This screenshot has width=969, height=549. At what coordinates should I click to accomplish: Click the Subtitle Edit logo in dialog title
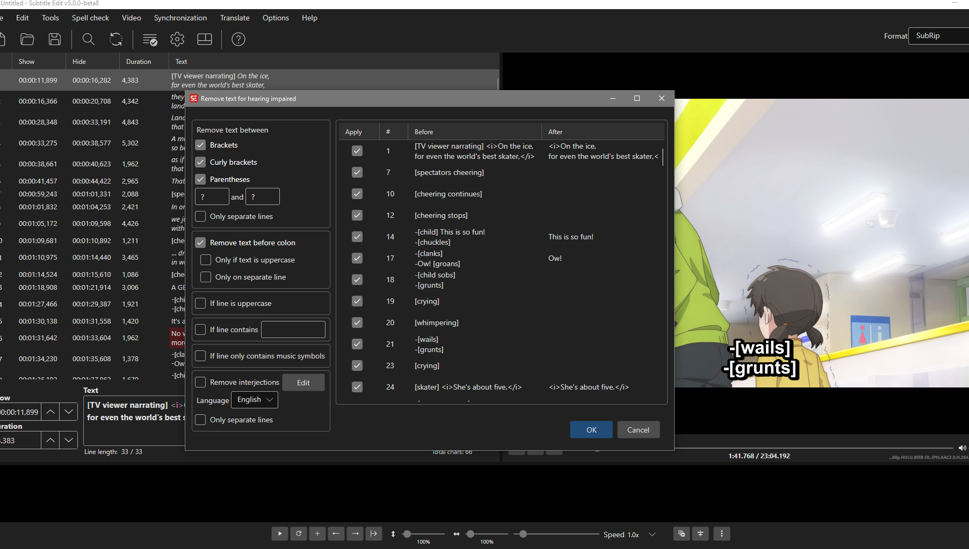pos(194,98)
